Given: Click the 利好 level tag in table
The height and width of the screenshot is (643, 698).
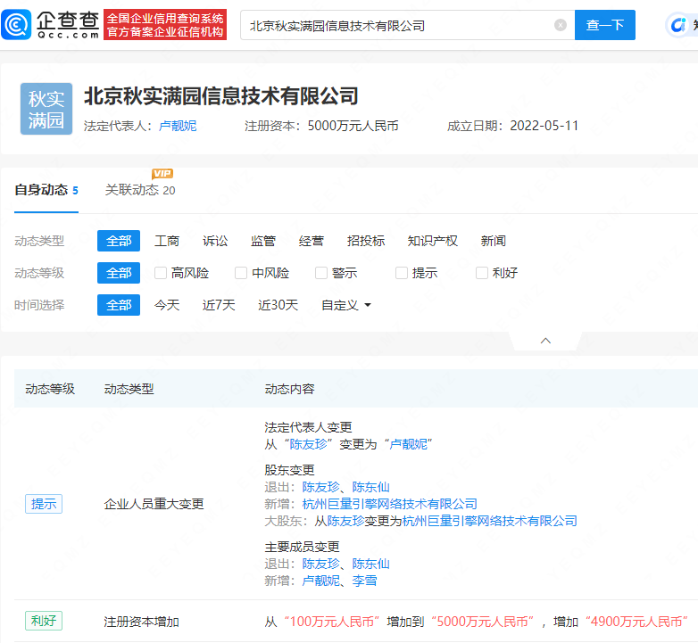Looking at the screenshot, I should click(x=44, y=621).
